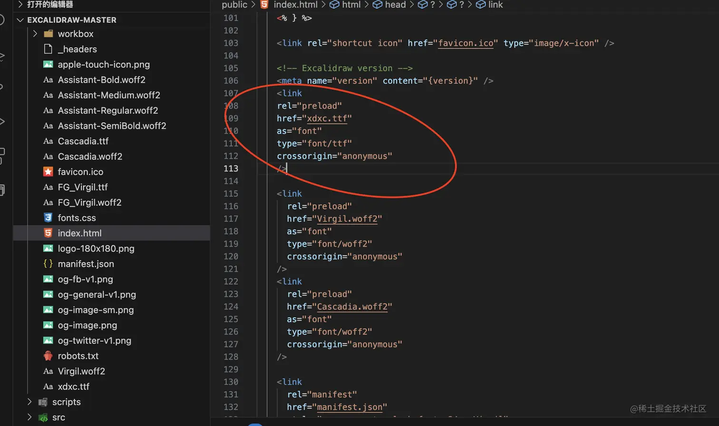Open og-general-v1.png file

tap(97, 294)
